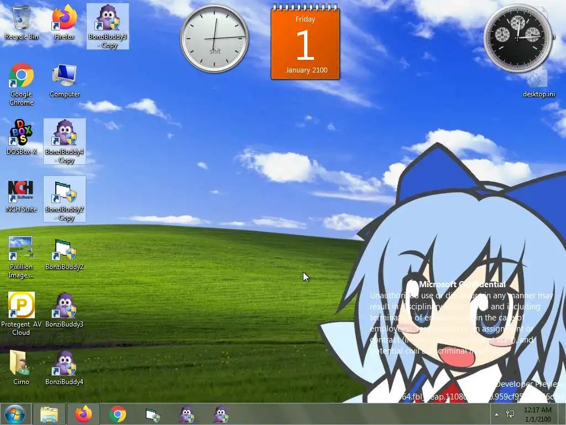This screenshot has height=425, width=566.
Task: Select the Google Chrome desktop shortcut
Action: click(x=22, y=84)
